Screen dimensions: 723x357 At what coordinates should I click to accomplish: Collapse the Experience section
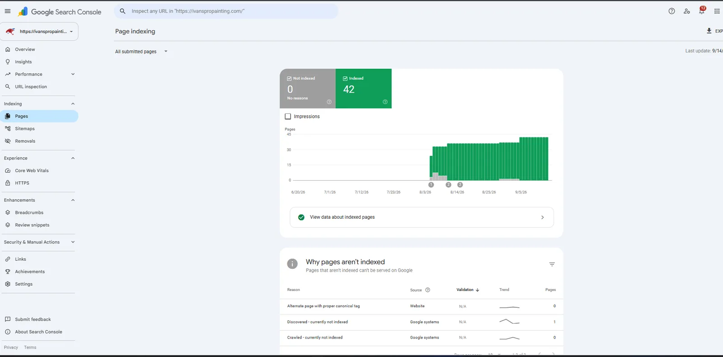click(73, 158)
